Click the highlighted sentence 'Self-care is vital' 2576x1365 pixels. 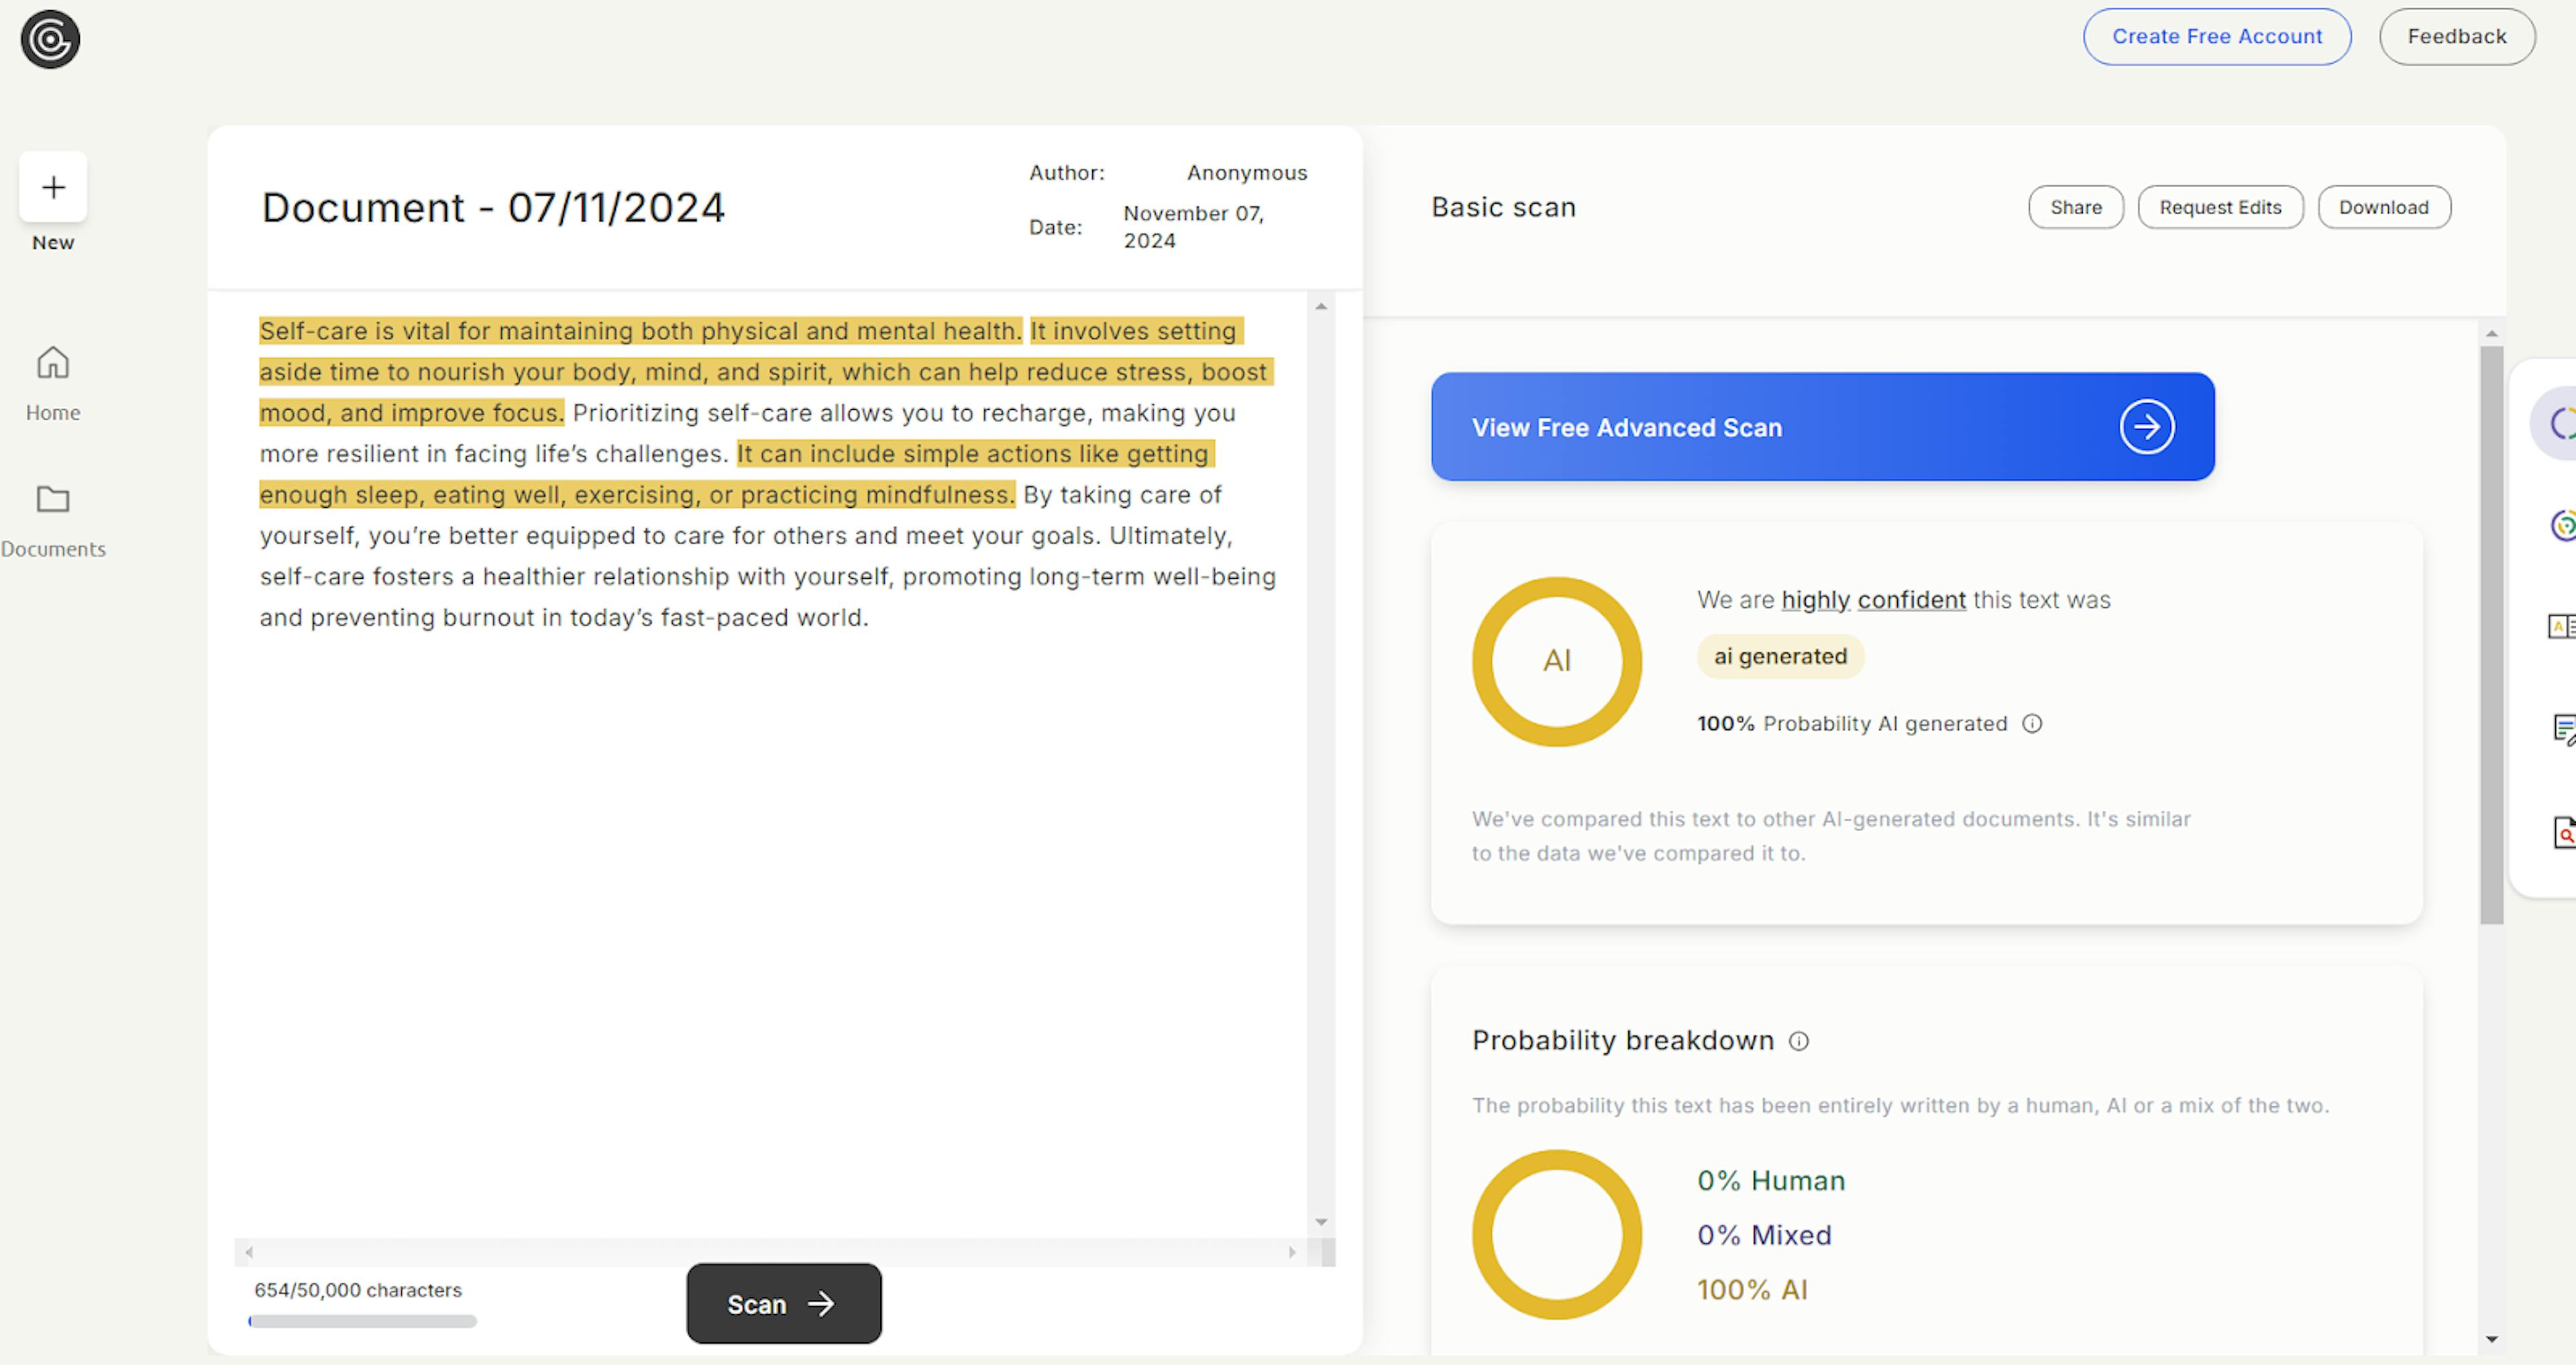[640, 331]
